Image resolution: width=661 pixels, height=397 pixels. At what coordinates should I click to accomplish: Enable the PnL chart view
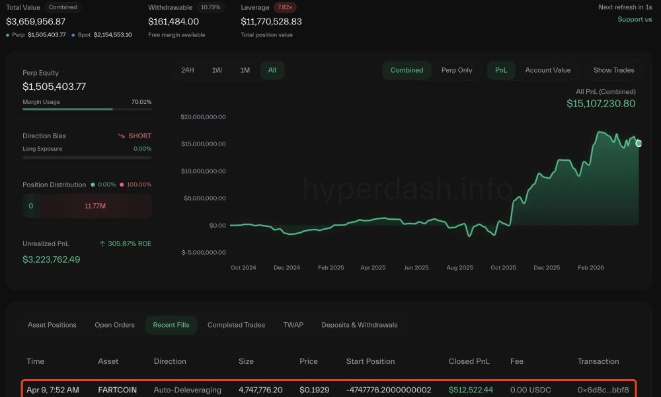coord(500,69)
